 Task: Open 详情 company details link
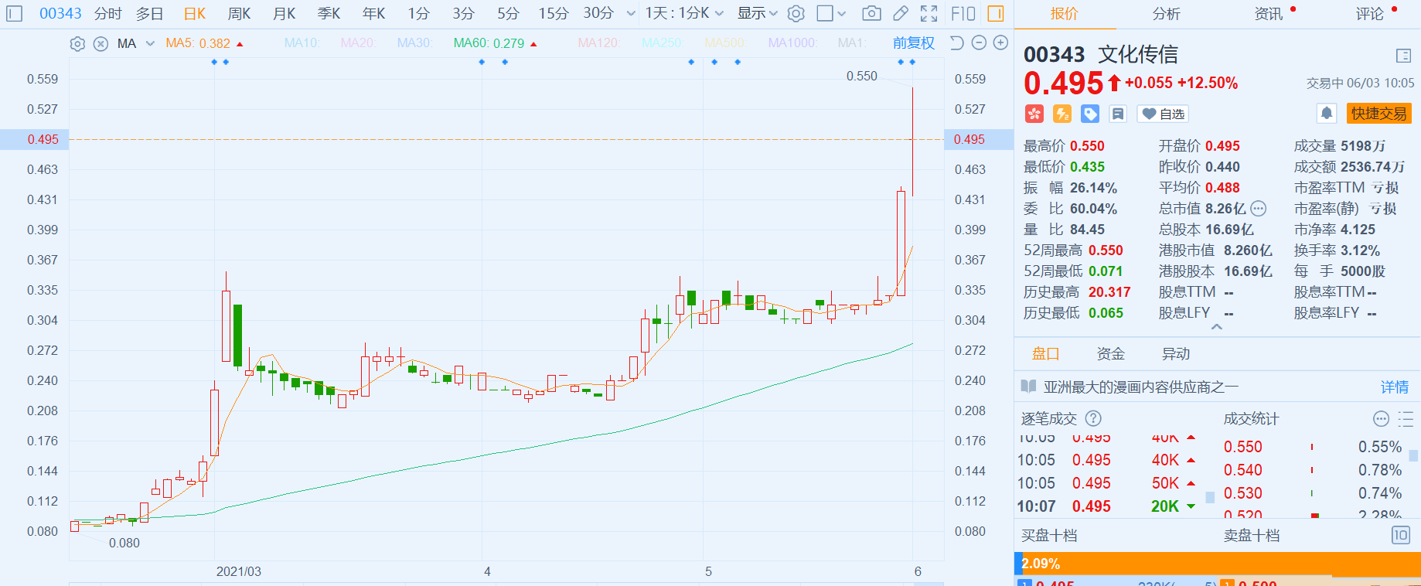(1395, 387)
